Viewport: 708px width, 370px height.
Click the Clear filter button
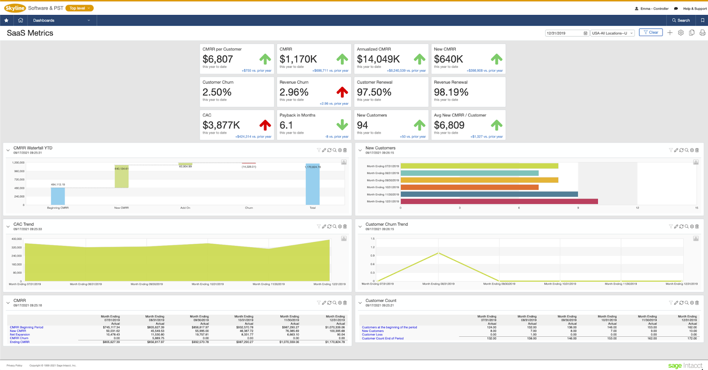[x=651, y=33]
